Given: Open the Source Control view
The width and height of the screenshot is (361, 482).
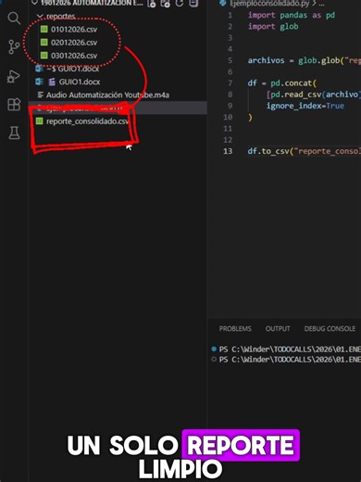Looking at the screenshot, I should [14, 47].
